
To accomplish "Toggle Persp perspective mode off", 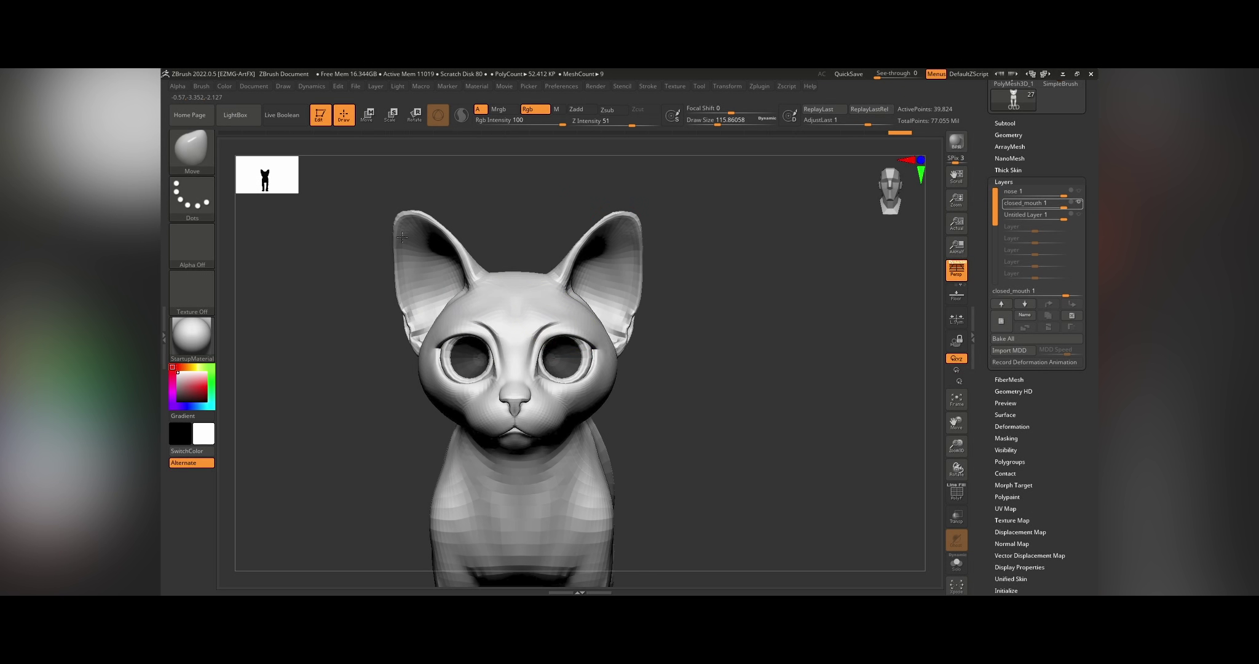I will pyautogui.click(x=956, y=270).
